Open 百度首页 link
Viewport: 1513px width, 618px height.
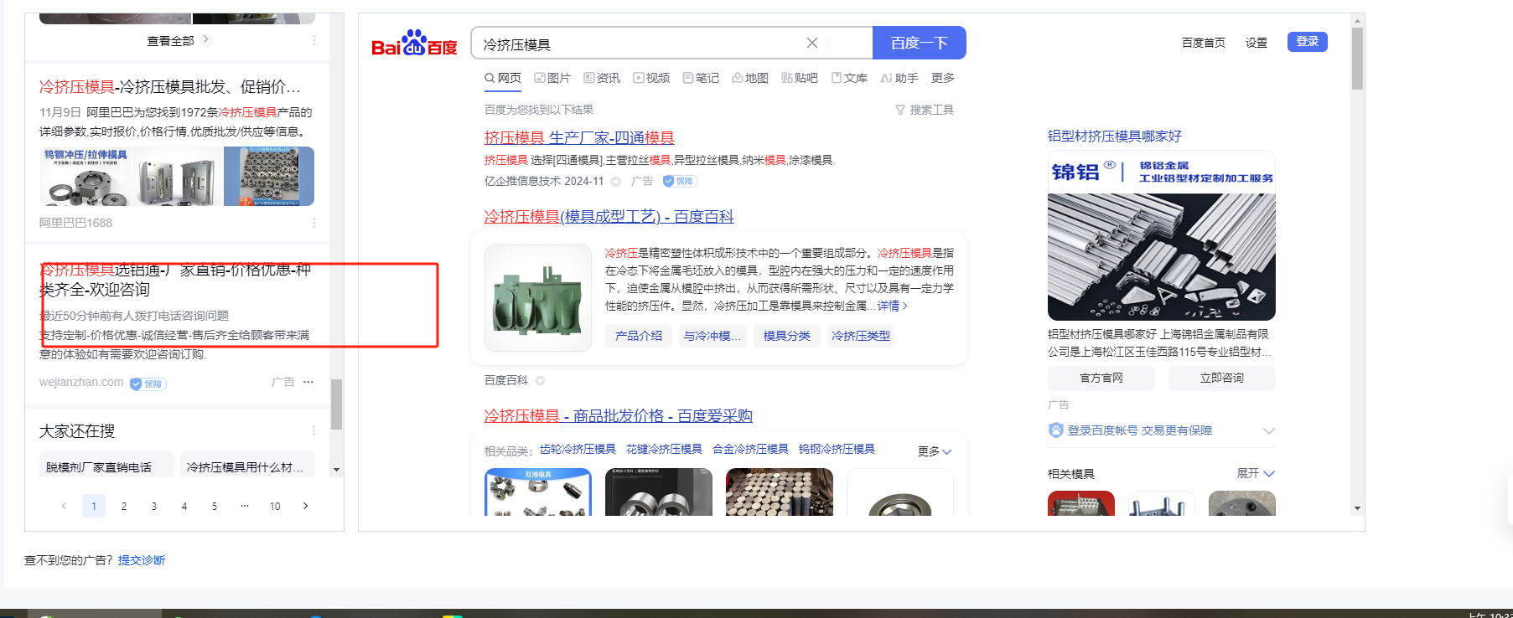(1203, 43)
